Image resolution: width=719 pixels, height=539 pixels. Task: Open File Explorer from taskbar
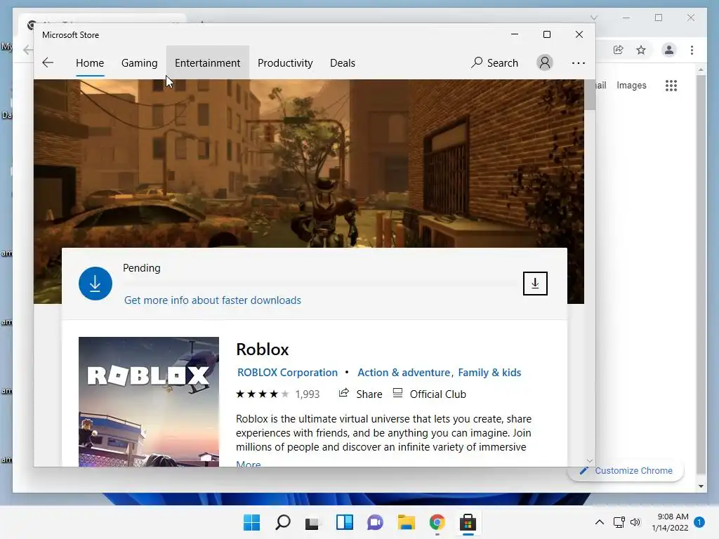pyautogui.click(x=407, y=522)
